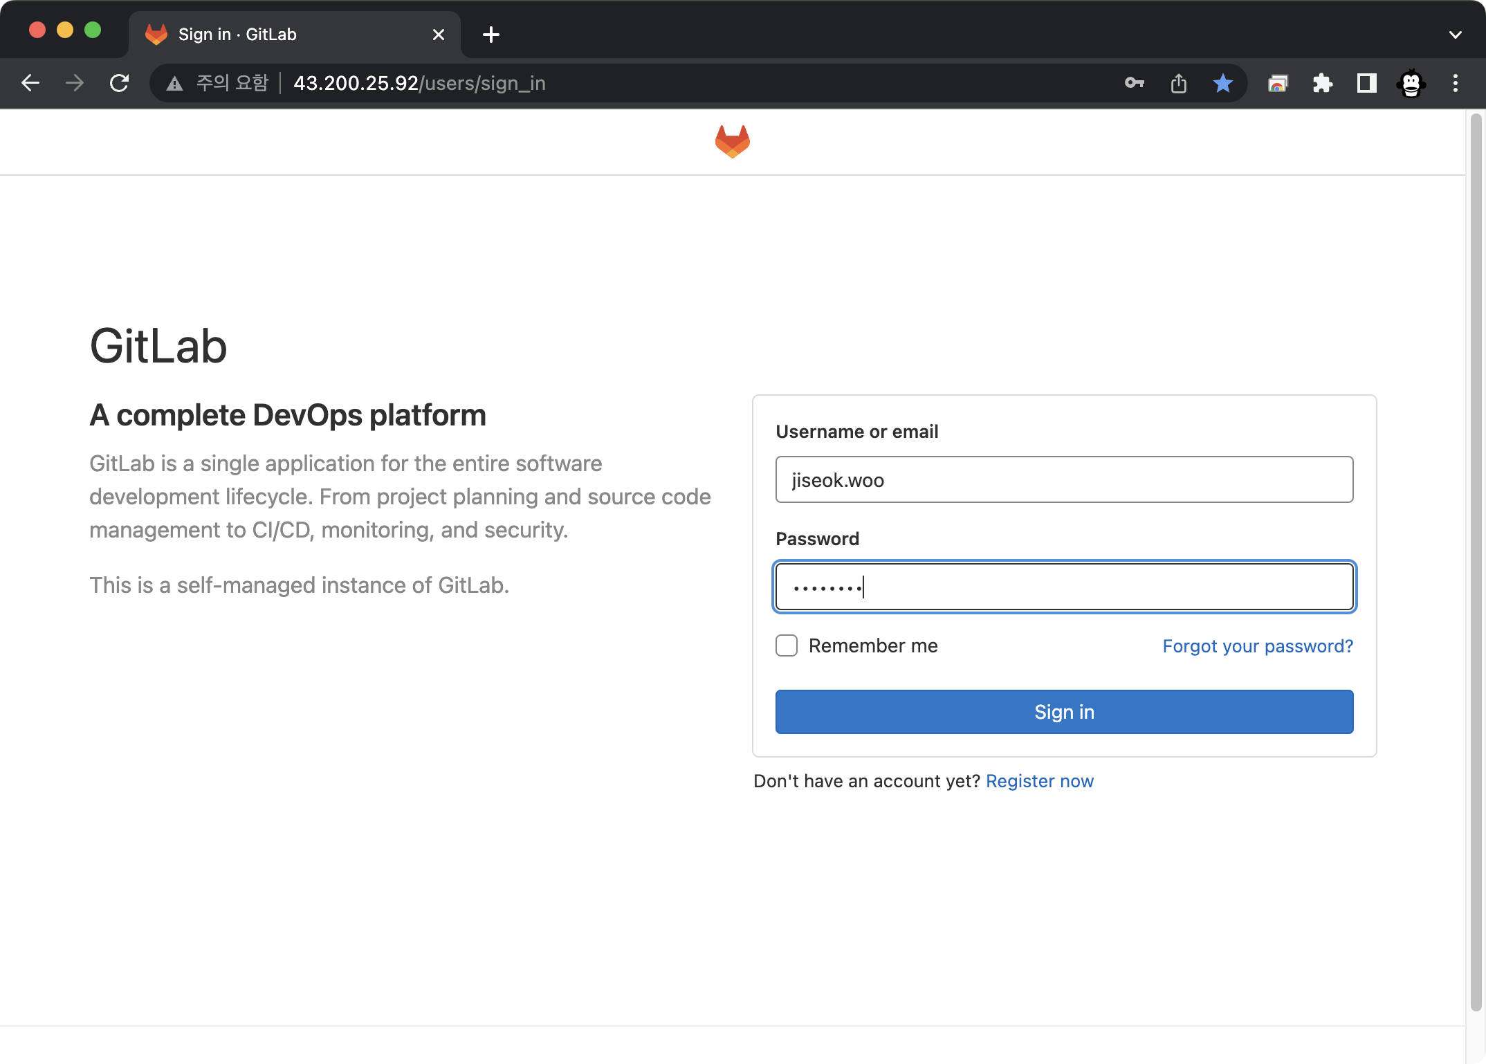The image size is (1486, 1064).
Task: Go back using browser back arrow
Action: (30, 83)
